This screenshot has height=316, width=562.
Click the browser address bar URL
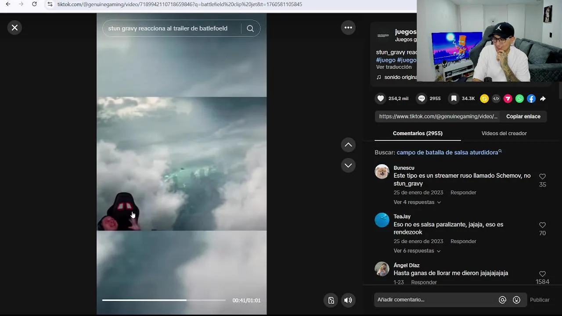pos(180,4)
